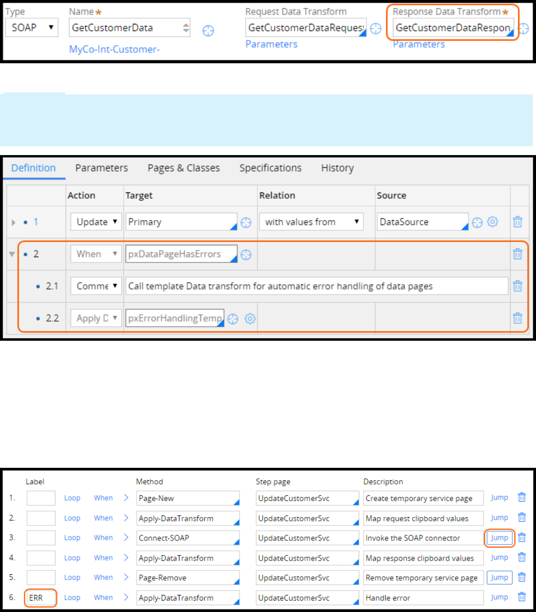This screenshot has width=536, height=612.
Task: Delete comment row 2.1
Action: pos(518,286)
